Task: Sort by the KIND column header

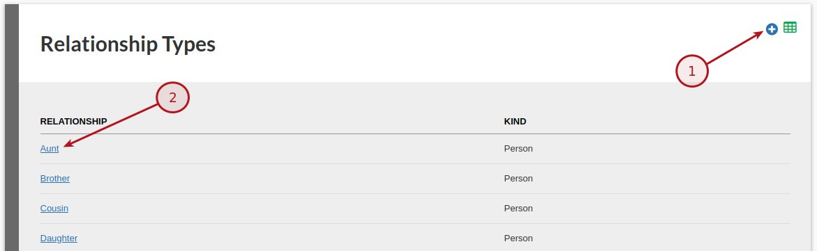Action: click(515, 122)
